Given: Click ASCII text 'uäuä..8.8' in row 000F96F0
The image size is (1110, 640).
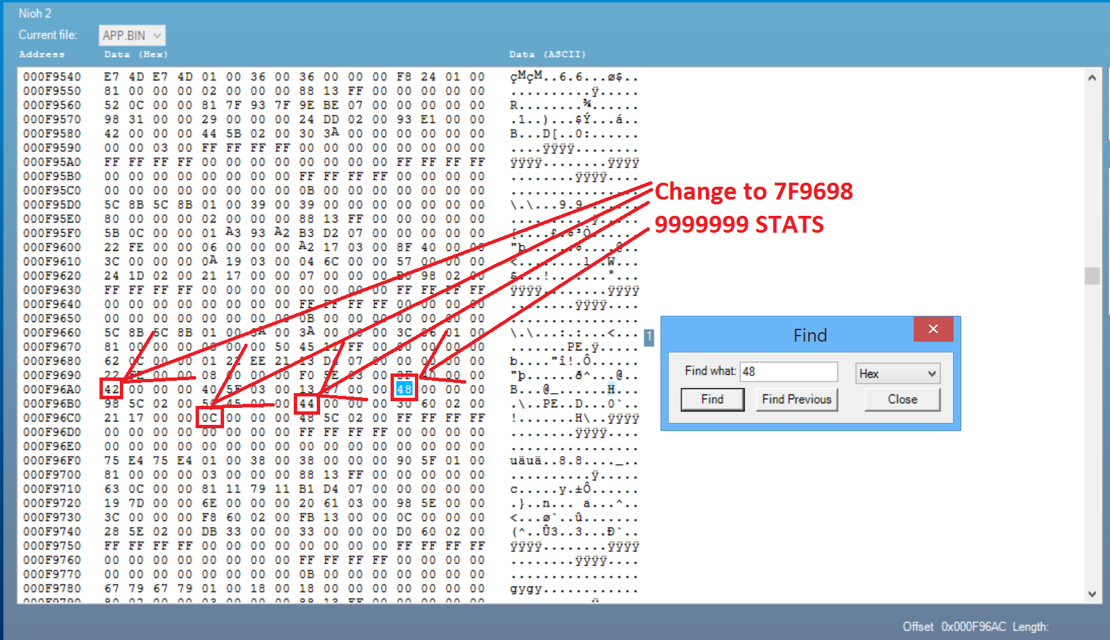Looking at the screenshot, I should click(547, 460).
